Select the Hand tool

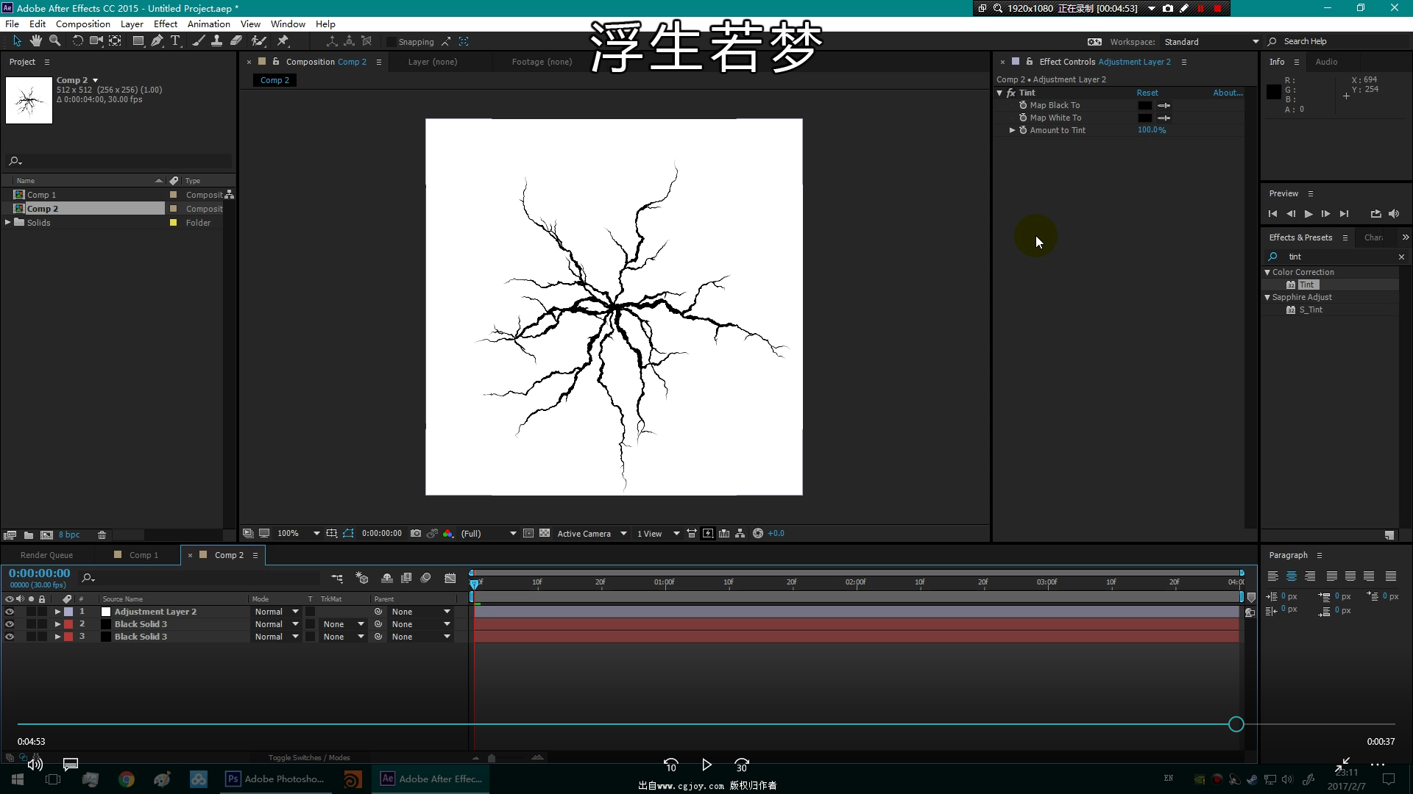click(35, 41)
